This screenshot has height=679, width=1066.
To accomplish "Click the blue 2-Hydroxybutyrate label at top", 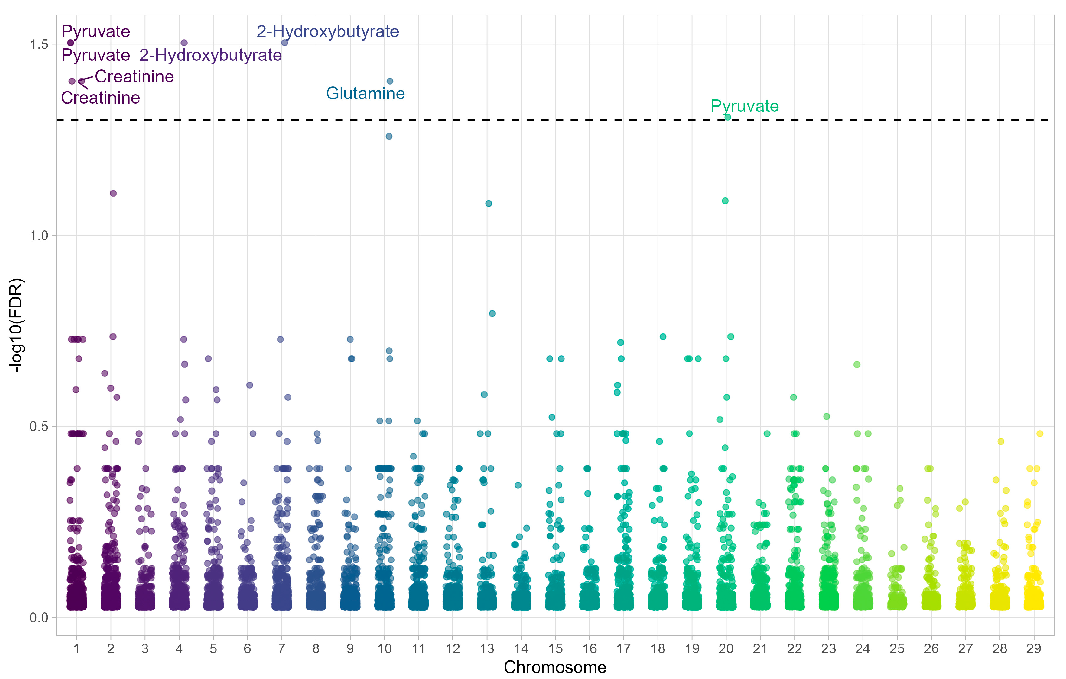I will point(328,31).
